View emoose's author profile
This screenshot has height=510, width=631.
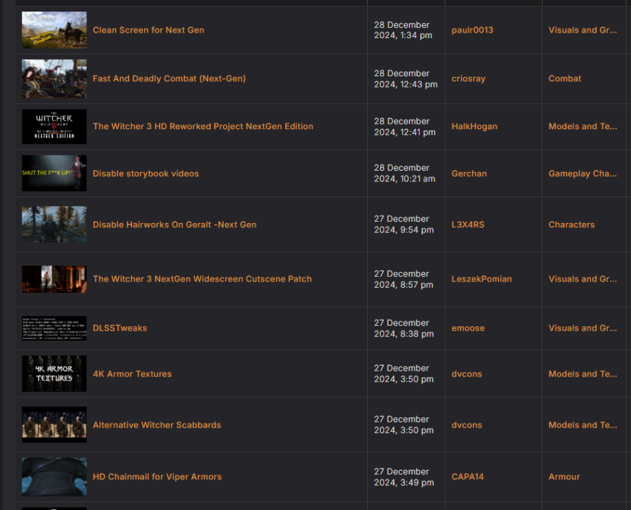click(x=468, y=328)
